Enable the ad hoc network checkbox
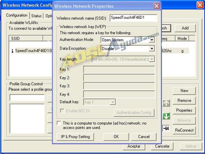 [59, 123]
